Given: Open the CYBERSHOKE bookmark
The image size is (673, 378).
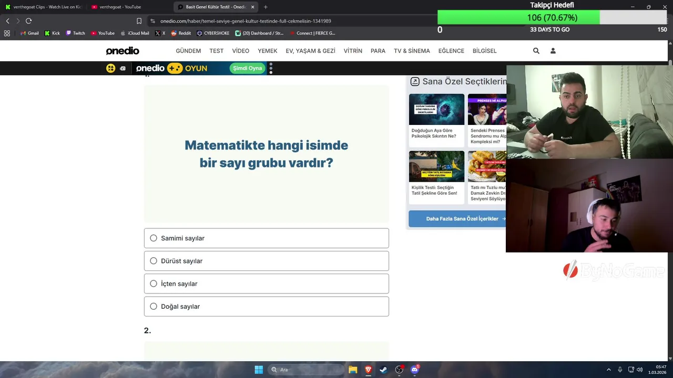Looking at the screenshot, I should pyautogui.click(x=213, y=33).
